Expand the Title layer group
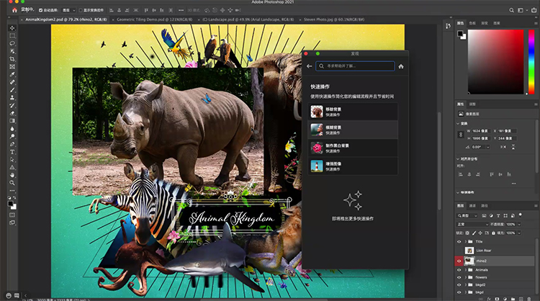540x301 pixels. 466,241
